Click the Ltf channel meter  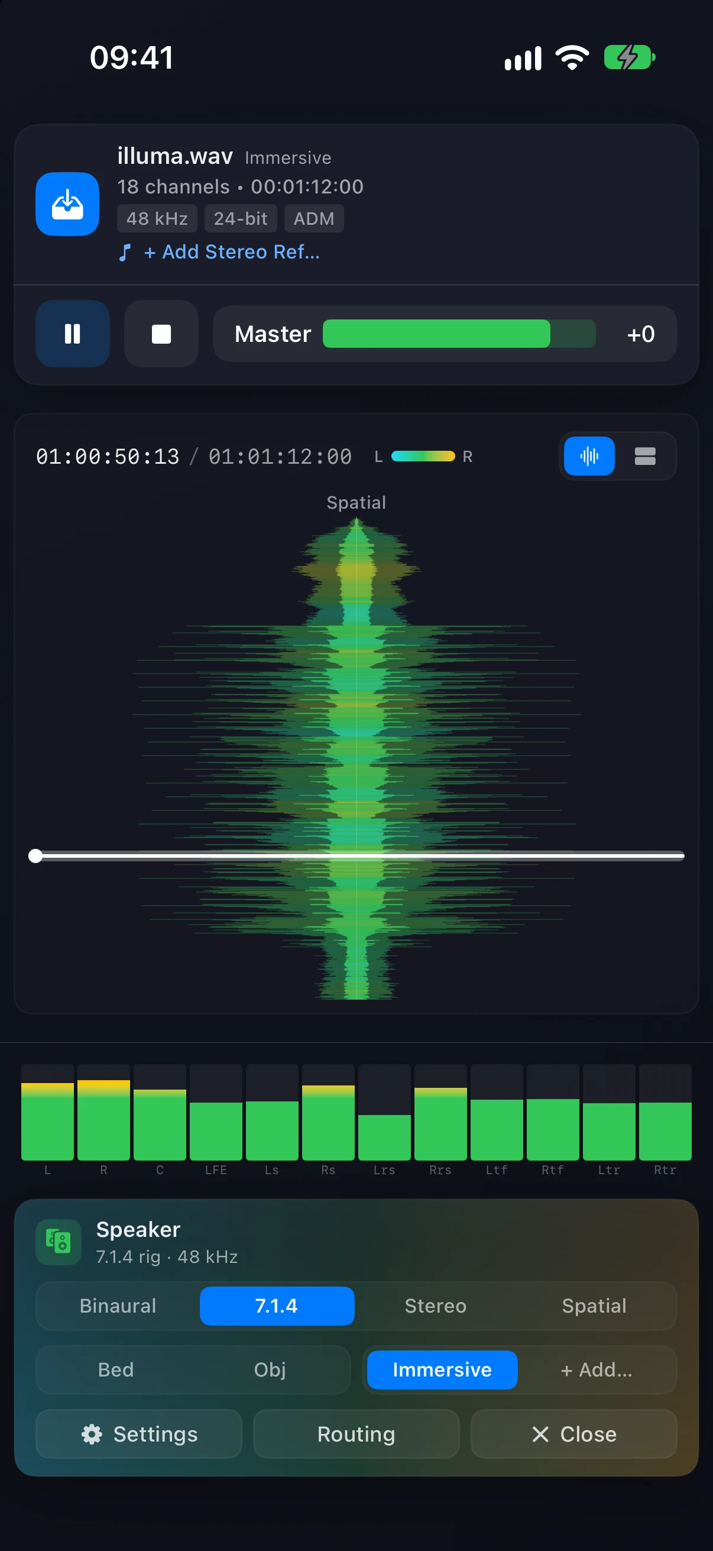[497, 1112]
